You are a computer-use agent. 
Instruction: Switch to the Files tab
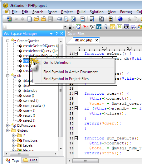[x=30, y=160]
